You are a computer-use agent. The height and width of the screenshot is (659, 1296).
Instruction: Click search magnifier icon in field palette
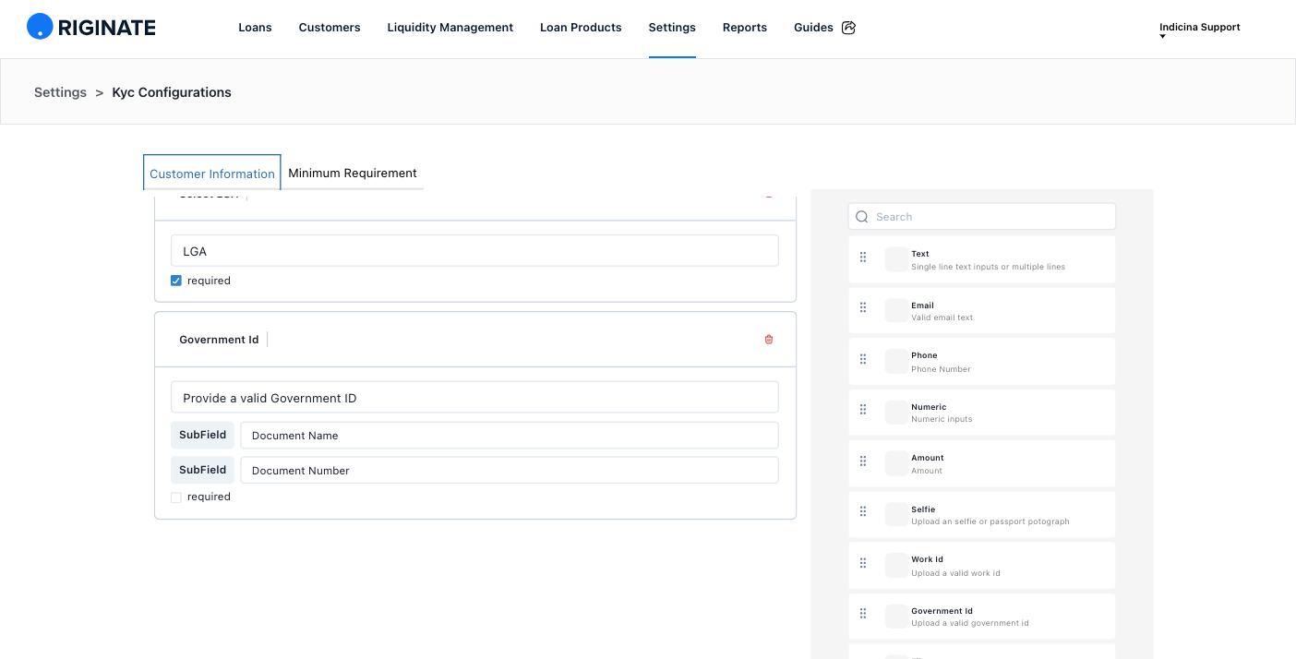click(x=862, y=217)
